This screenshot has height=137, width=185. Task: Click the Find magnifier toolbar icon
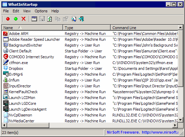click(x=74, y=19)
